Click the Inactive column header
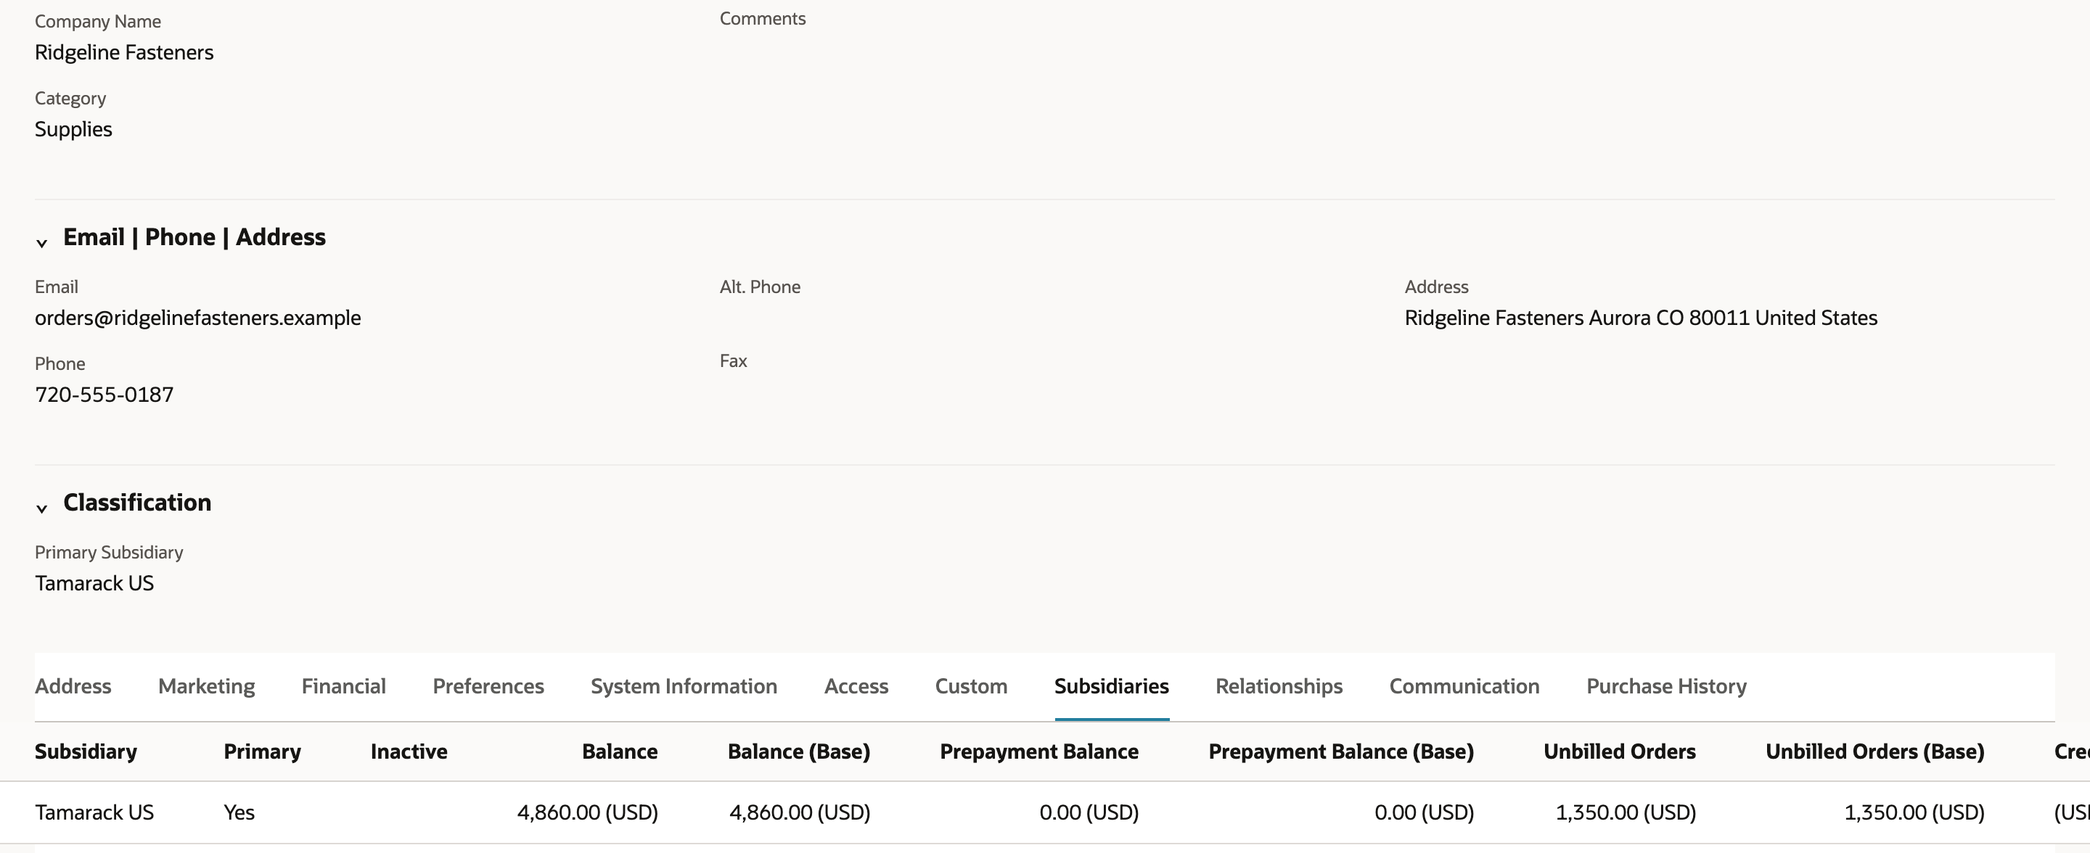Screen dimensions: 2090x853 (x=409, y=751)
